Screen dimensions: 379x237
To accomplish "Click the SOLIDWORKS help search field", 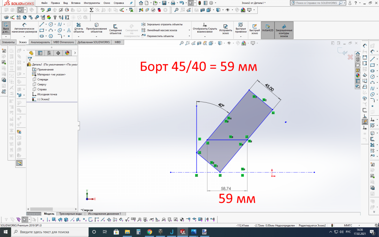I will click(318, 3).
